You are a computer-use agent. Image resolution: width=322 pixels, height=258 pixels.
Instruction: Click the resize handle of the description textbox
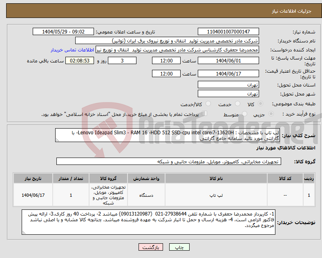tap(57, 140)
